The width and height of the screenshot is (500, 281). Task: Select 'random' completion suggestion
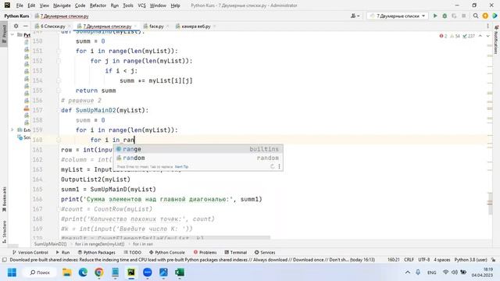click(198, 158)
